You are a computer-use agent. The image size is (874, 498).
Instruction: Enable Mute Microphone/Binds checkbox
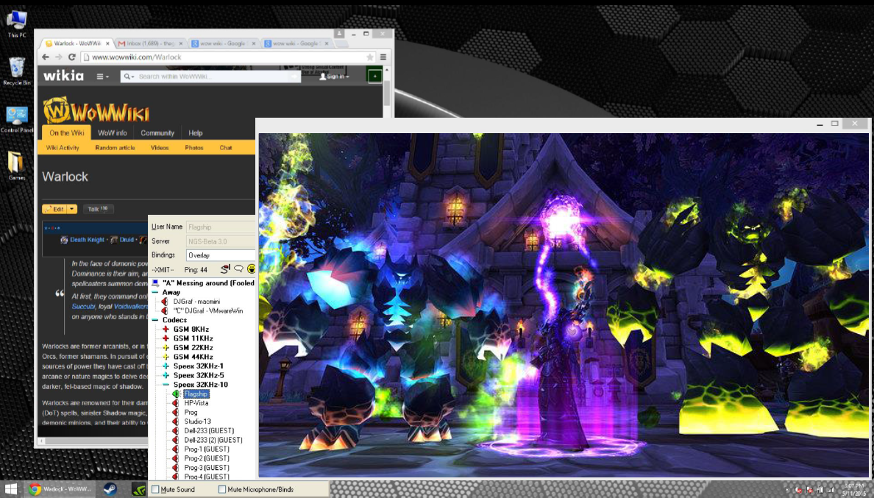222,490
